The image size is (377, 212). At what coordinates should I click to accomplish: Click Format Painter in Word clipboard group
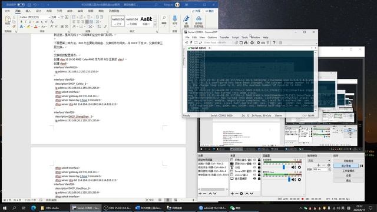pos(14,26)
